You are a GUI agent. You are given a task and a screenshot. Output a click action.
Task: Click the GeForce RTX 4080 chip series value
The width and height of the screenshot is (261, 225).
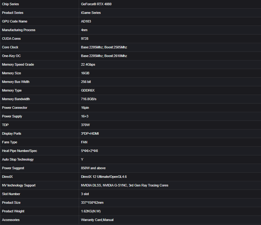point(96,4)
